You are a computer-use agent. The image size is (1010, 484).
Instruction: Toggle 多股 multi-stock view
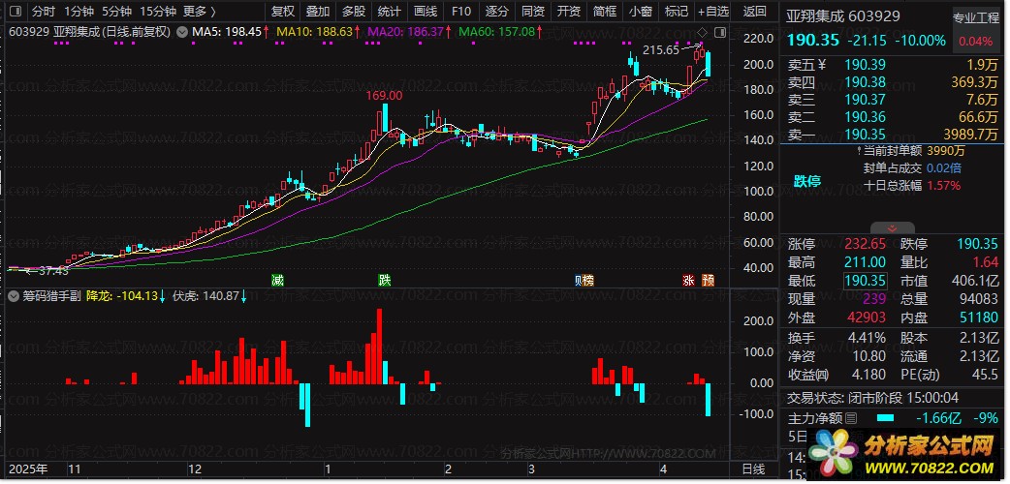coord(353,12)
